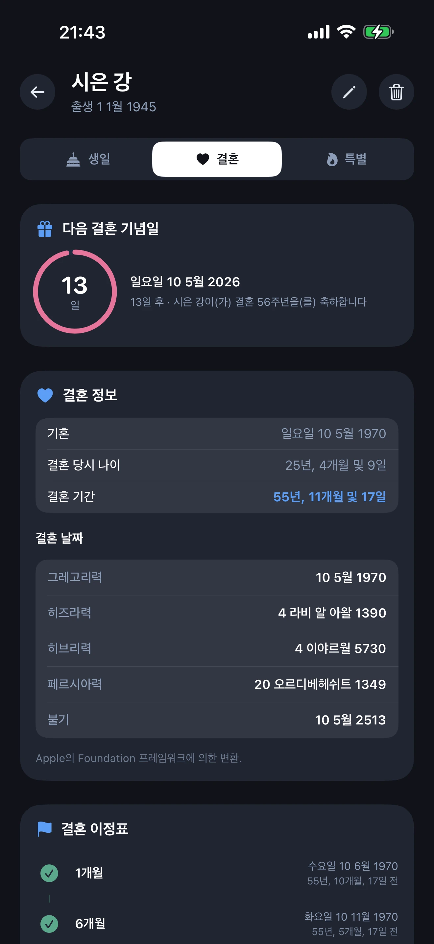Select the 히즈라력 calendar row
This screenshot has width=434, height=944.
point(217,613)
